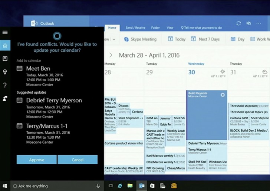Open the Otis/Marcus weekly 1-1 event
The width and height of the screenshot is (270, 191).
165,162
